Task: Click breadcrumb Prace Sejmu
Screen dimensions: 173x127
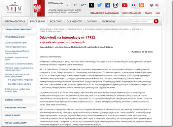Action: pyautogui.click(x=59, y=29)
